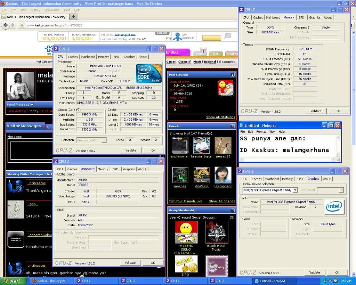Open the Processor #1 selection dropdown
The height and width of the screenshot is (285, 356).
[x=104, y=140]
